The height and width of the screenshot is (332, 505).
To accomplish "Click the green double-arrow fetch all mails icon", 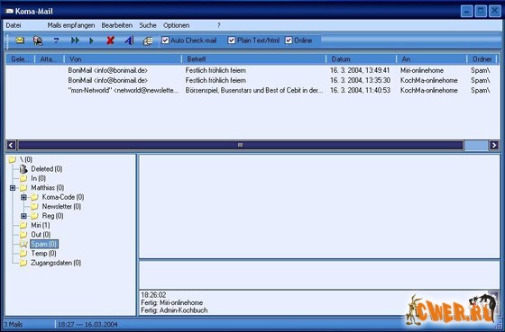I will coord(75,40).
